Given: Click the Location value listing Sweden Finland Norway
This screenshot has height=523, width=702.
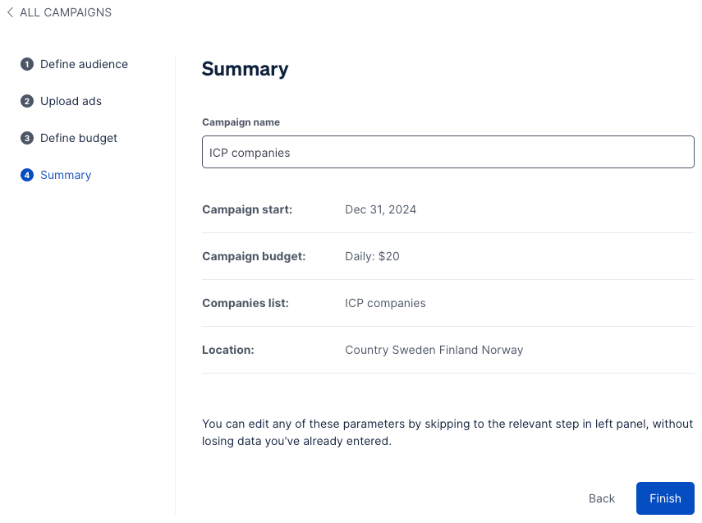Looking at the screenshot, I should click(434, 350).
